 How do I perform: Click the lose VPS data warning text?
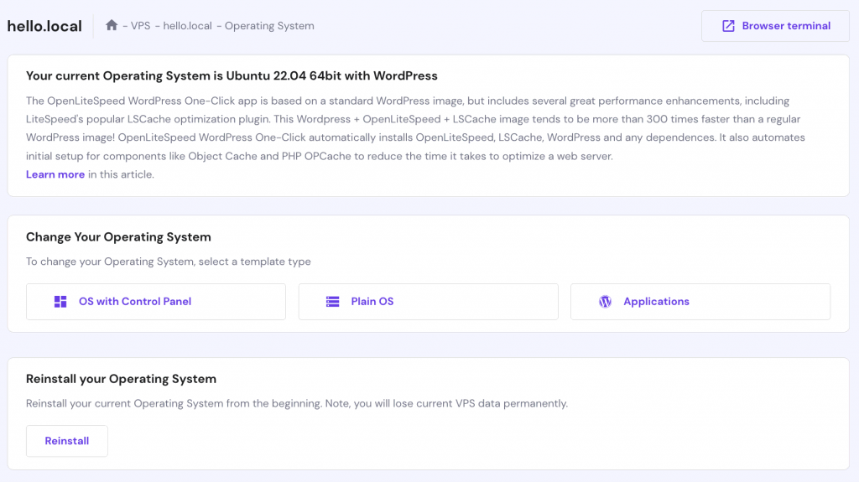tap(297, 403)
